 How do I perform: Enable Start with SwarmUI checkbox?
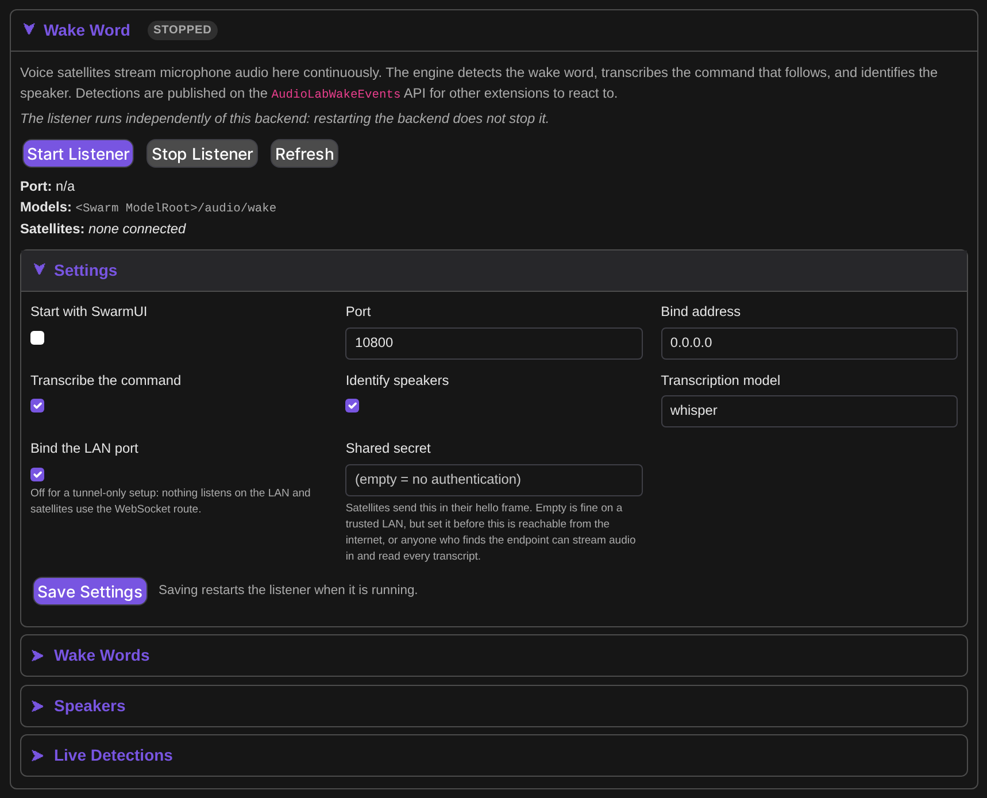[x=37, y=338]
